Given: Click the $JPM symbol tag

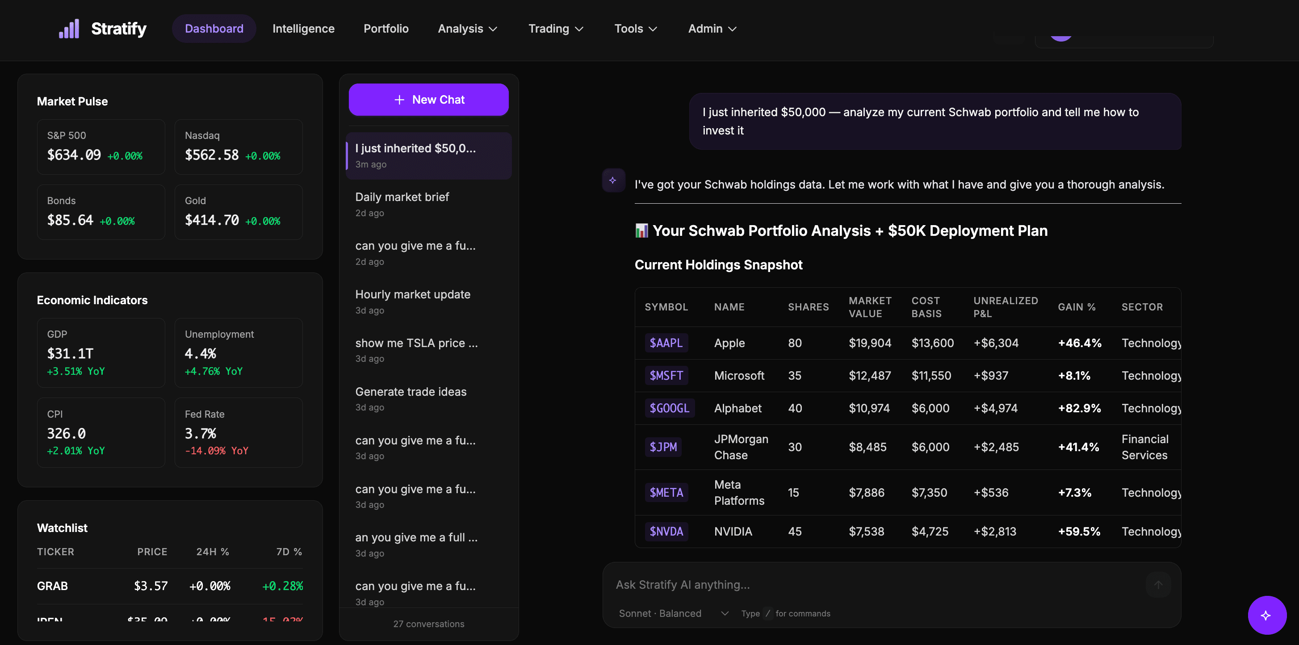Looking at the screenshot, I should 662,447.
